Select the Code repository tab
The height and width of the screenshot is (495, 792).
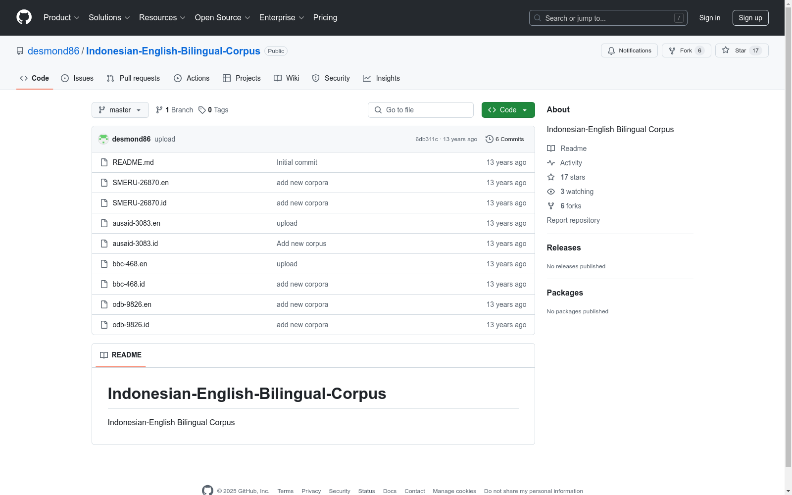pyautogui.click(x=35, y=78)
